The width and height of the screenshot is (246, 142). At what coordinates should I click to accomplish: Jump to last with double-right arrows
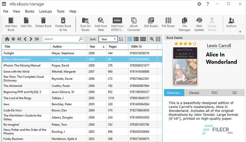point(37,39)
